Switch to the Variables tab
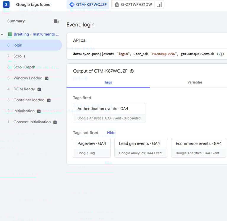Screen dimensions: 227x221 (195, 82)
